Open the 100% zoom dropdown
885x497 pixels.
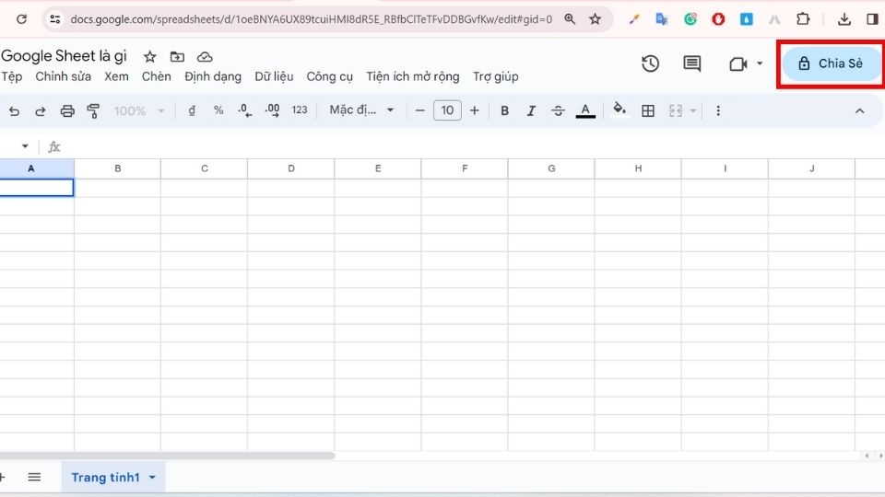pyautogui.click(x=139, y=111)
